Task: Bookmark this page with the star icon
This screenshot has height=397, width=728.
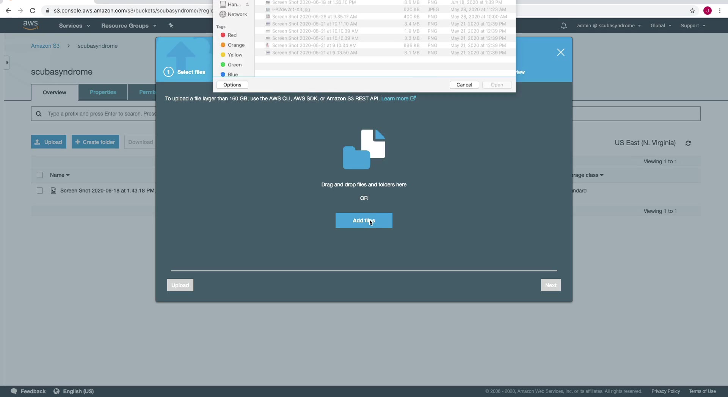Action: 692,11
